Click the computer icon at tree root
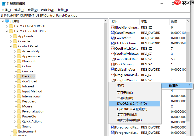The width and height of the screenshot is (194, 136). [7, 21]
